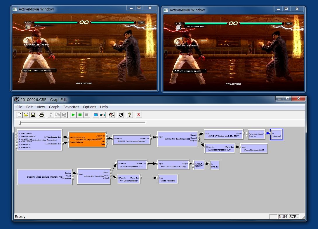
Task: Click the "Analog AudioInput" pin label
Action: tap(77, 142)
